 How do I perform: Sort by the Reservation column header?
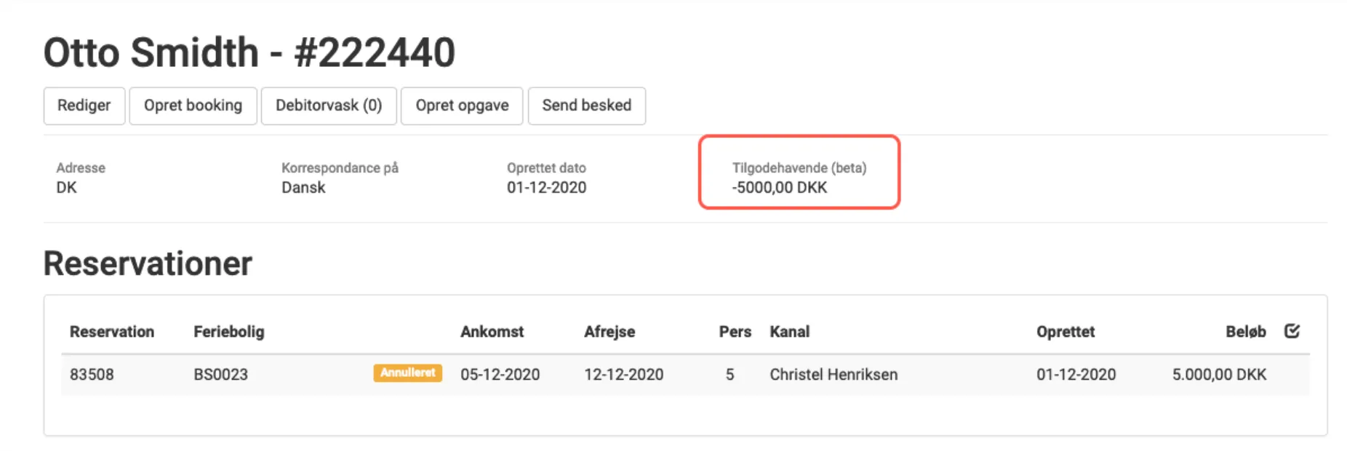click(x=112, y=331)
